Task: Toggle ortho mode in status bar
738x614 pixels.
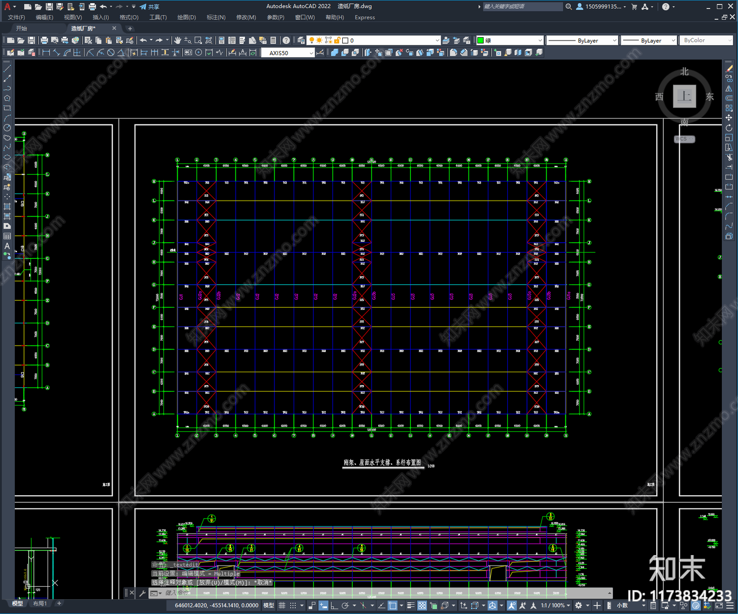Action: coord(334,605)
